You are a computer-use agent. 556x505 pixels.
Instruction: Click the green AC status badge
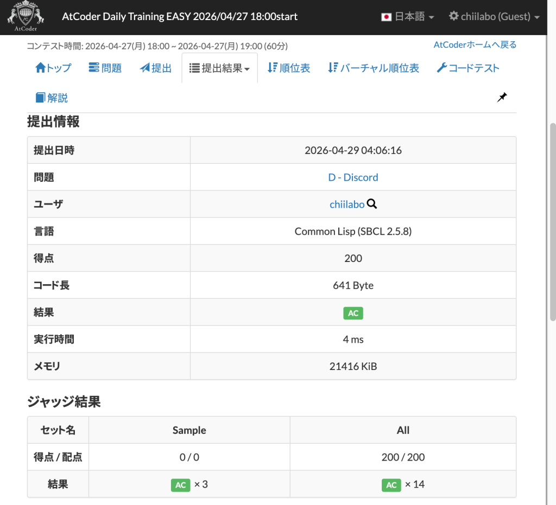[353, 313]
